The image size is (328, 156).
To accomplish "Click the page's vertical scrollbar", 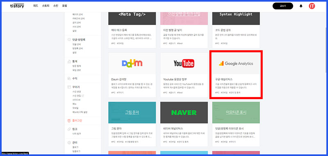I will [x=326, y=50].
